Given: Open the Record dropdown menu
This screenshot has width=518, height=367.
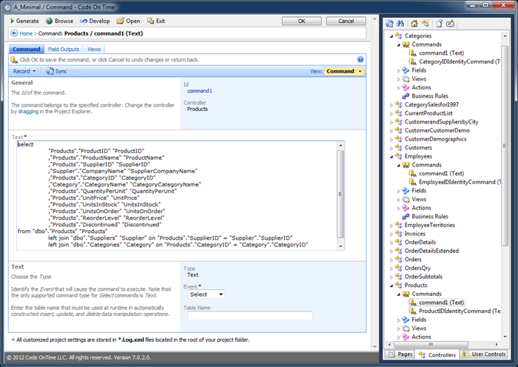Looking at the screenshot, I should [x=24, y=71].
